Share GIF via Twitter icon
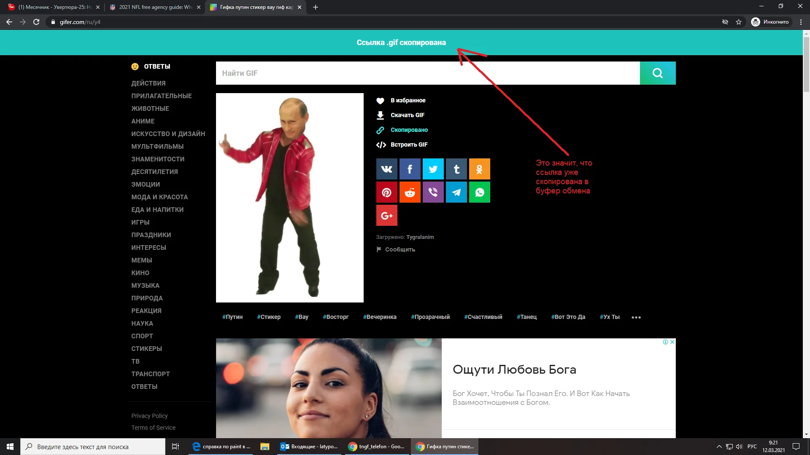Viewport: 810px width, 455px height. 433,169
